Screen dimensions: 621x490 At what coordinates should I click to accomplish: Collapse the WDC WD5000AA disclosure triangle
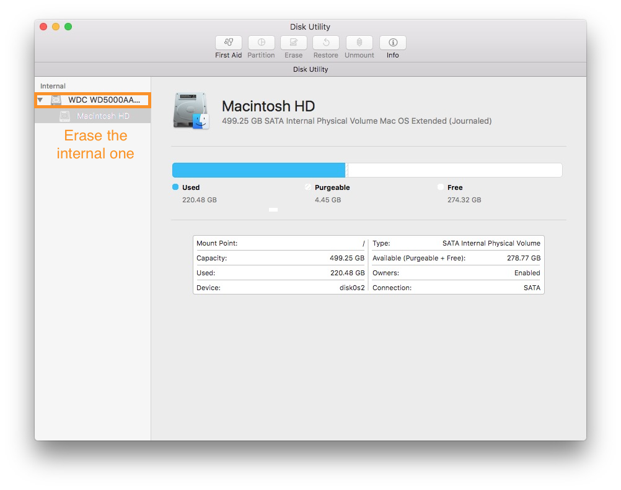pyautogui.click(x=40, y=100)
